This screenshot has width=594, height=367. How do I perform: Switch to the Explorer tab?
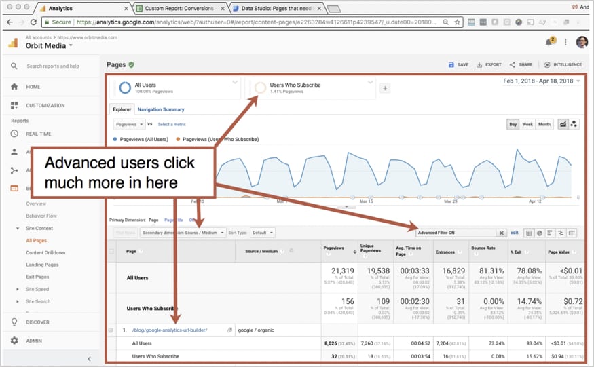(x=122, y=109)
